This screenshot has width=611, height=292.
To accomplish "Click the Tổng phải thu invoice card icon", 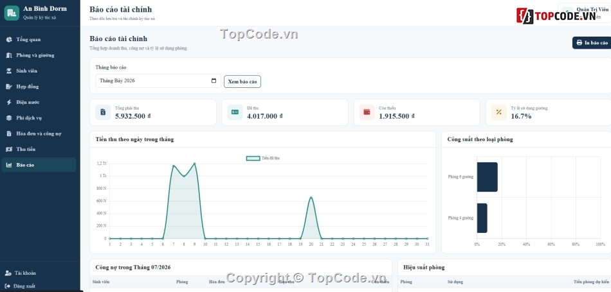I will click(x=103, y=112).
